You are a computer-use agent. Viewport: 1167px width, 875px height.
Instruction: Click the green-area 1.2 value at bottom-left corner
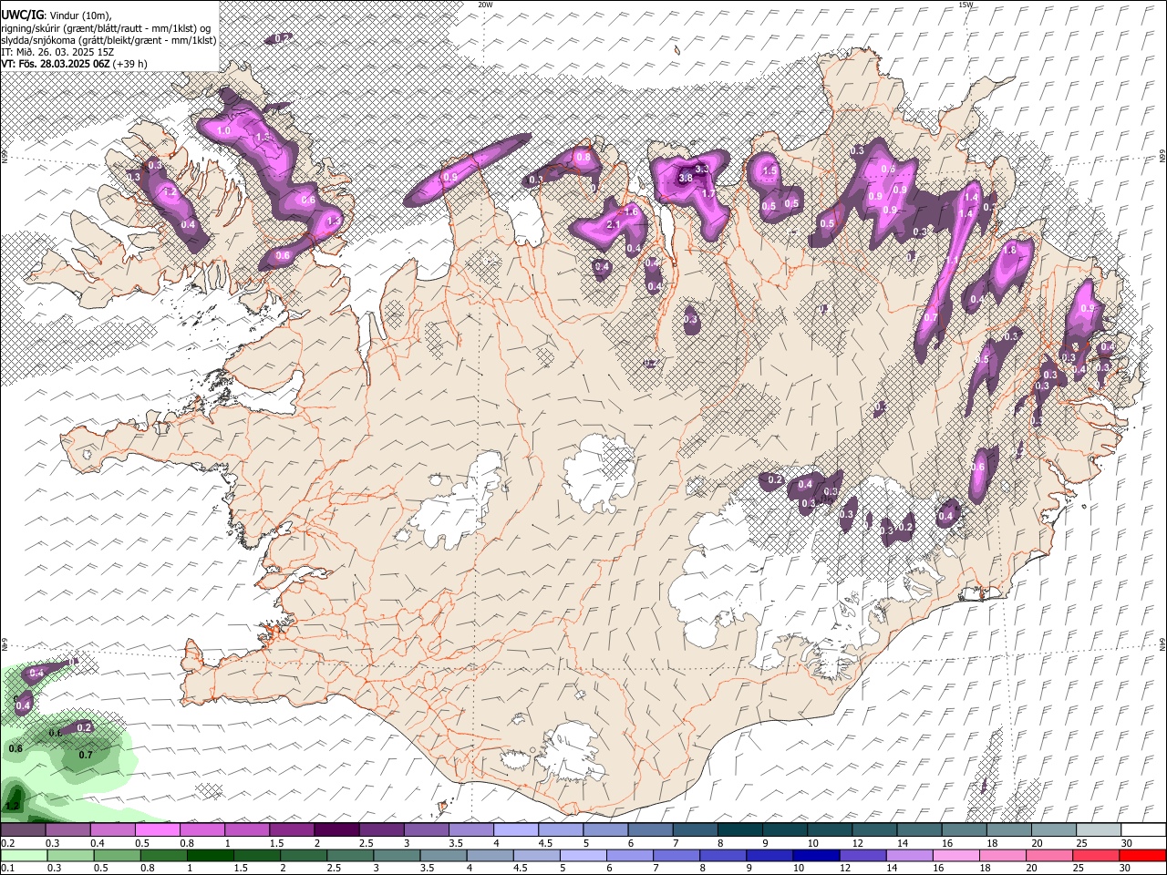pos(13,806)
